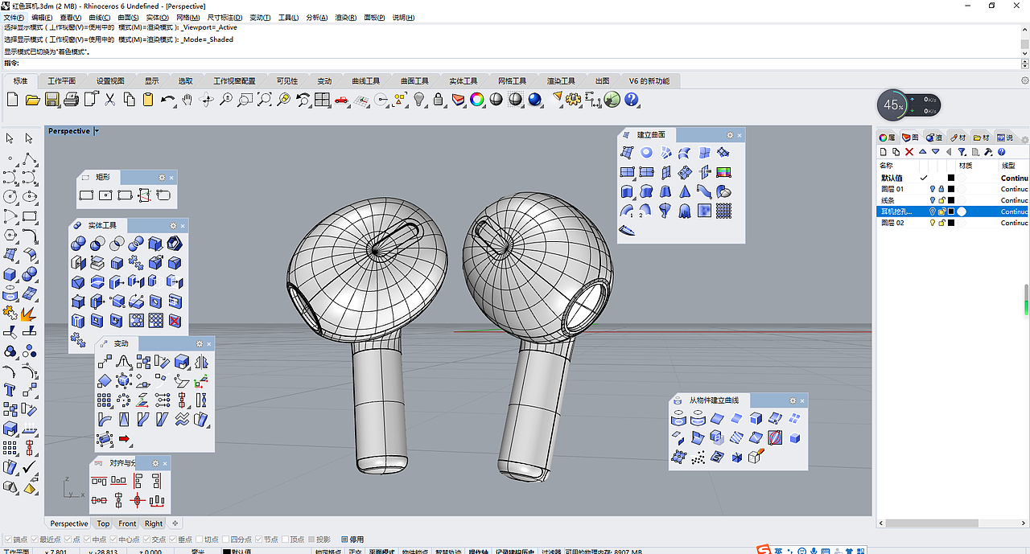1030x554 pixels.
Task: Open the Perspective viewport title dropdown arrow
Action: [97, 131]
